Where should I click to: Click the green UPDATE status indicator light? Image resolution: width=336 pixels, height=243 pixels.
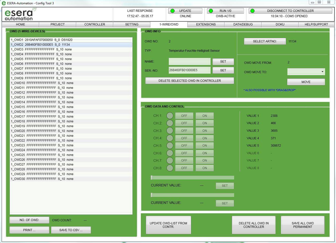coord(172,11)
